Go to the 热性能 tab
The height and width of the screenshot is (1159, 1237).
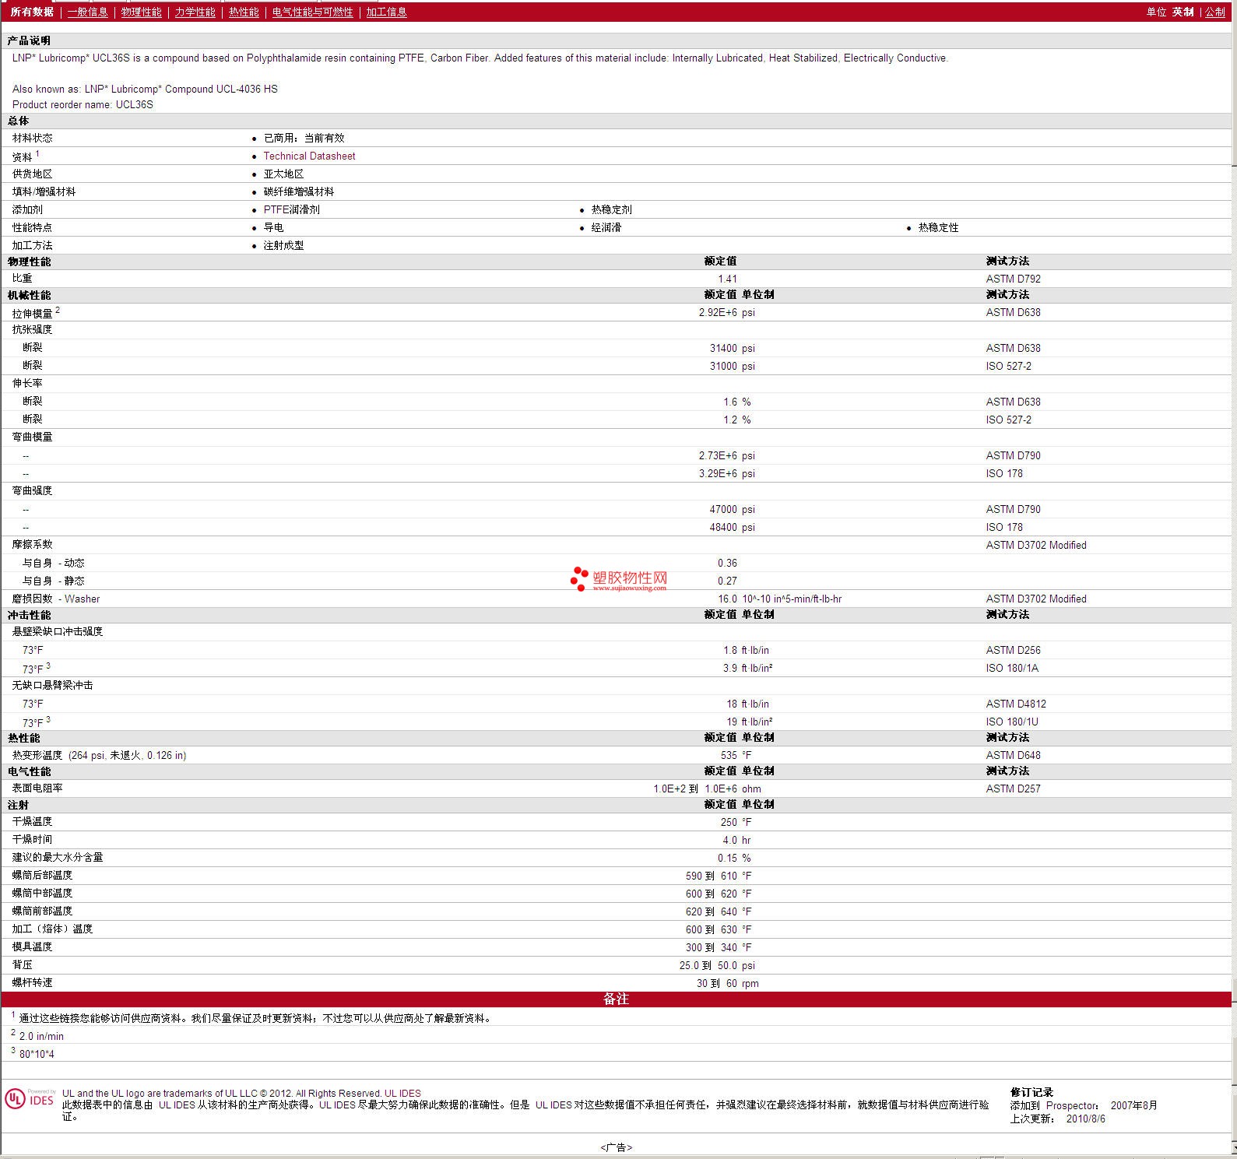(244, 12)
